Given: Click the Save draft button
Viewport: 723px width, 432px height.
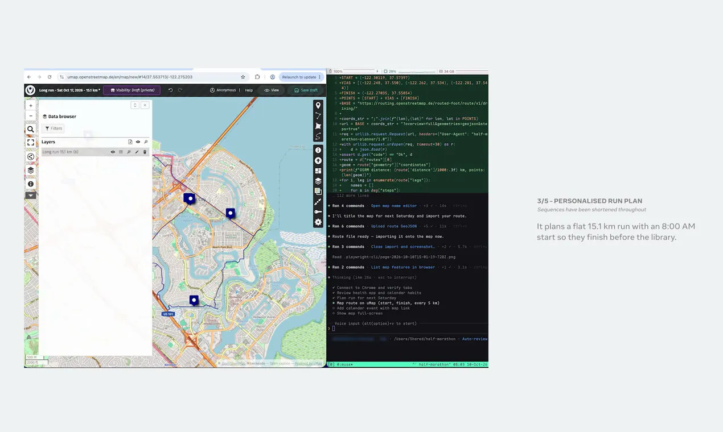Looking at the screenshot, I should coord(306,90).
